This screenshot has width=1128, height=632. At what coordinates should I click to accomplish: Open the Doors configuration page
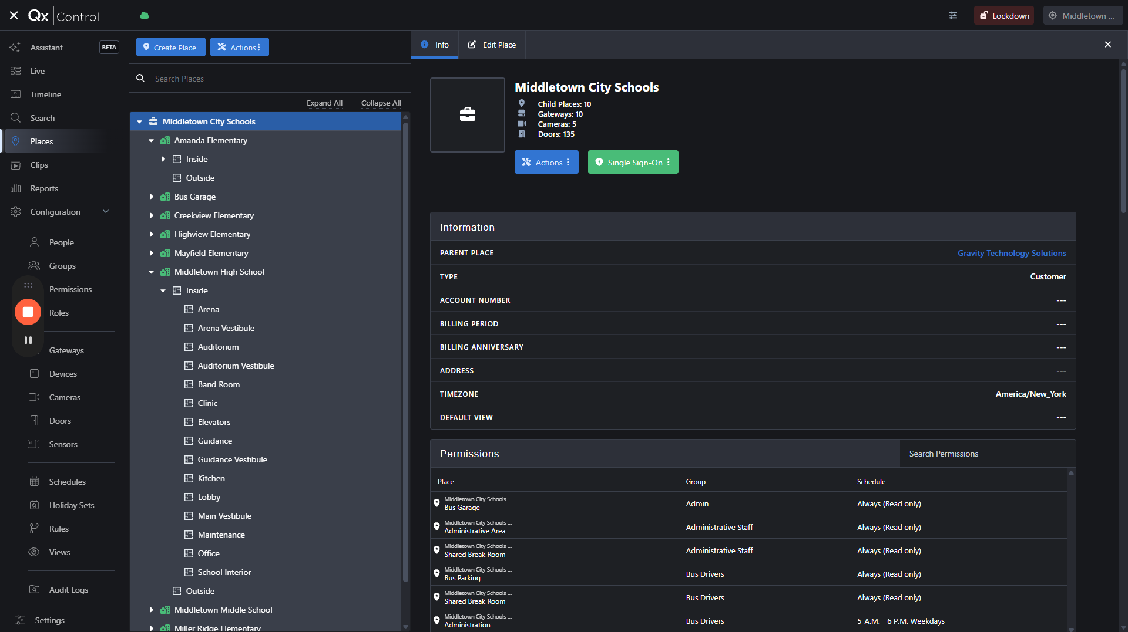click(60, 421)
